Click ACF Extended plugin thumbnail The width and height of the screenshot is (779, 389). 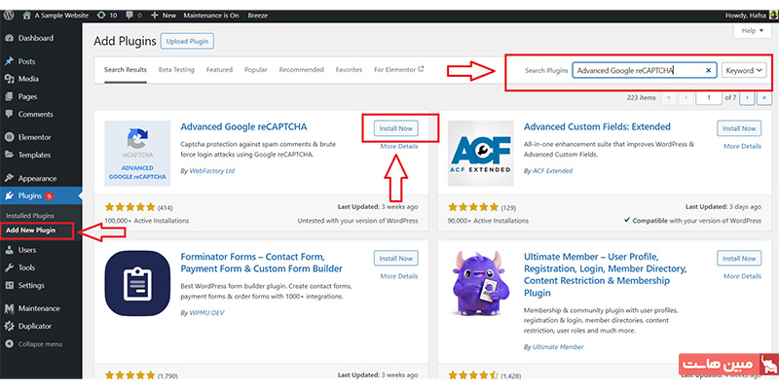point(480,154)
